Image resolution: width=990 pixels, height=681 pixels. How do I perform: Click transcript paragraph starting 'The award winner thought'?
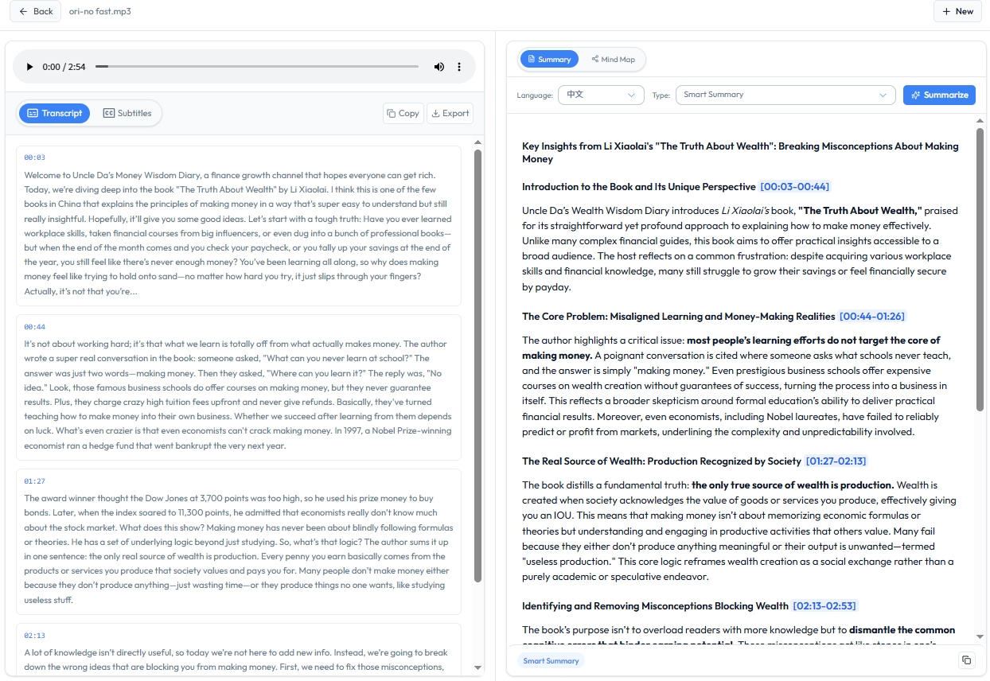coord(238,549)
